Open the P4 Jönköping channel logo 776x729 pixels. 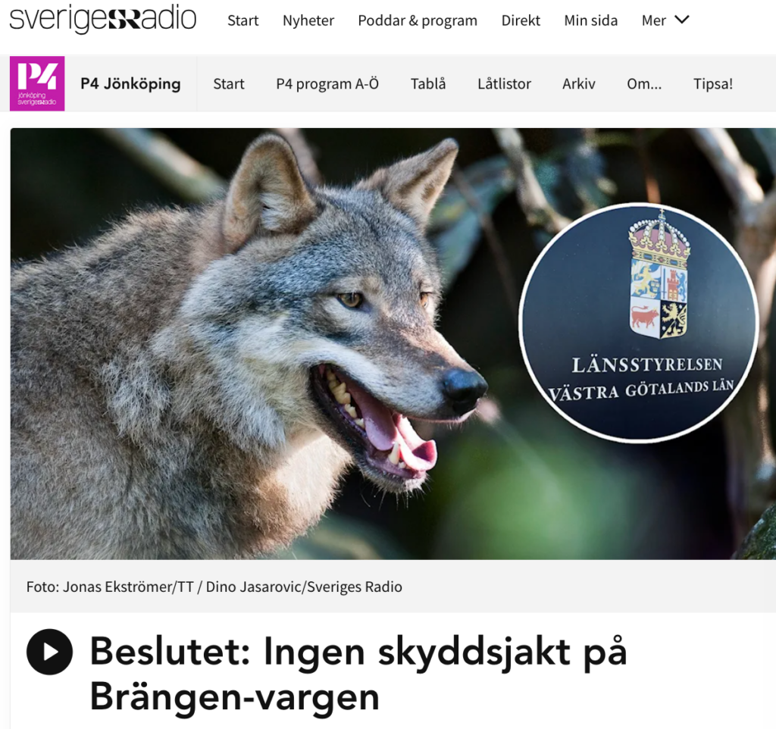click(x=37, y=83)
